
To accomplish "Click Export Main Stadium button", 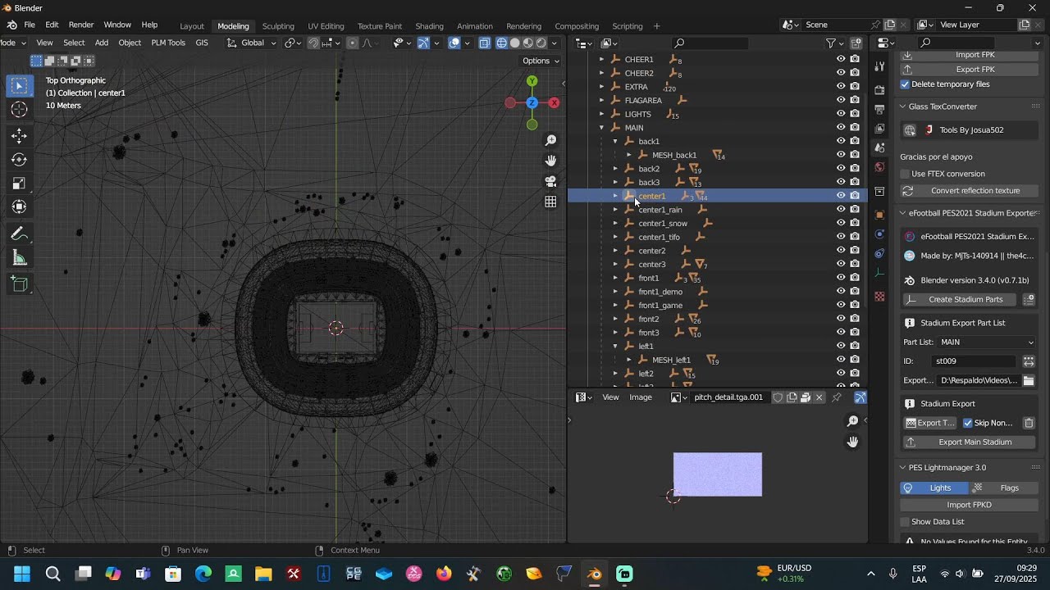I will [x=968, y=442].
